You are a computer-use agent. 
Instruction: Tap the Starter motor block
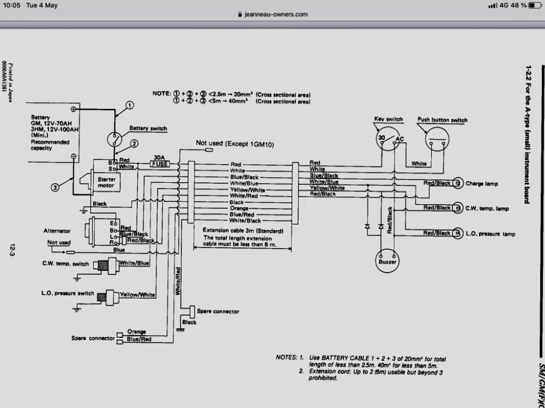(106, 182)
